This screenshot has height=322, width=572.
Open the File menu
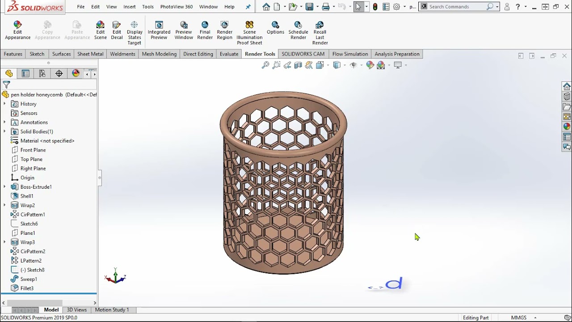[x=80, y=7]
